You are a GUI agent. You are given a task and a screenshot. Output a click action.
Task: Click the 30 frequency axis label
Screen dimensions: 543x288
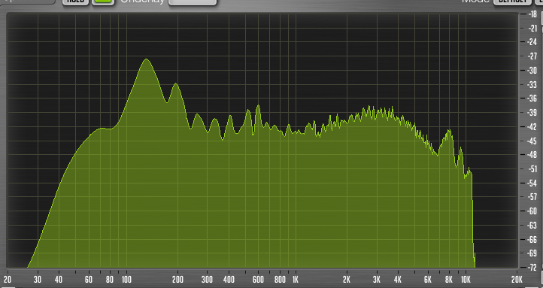point(38,279)
